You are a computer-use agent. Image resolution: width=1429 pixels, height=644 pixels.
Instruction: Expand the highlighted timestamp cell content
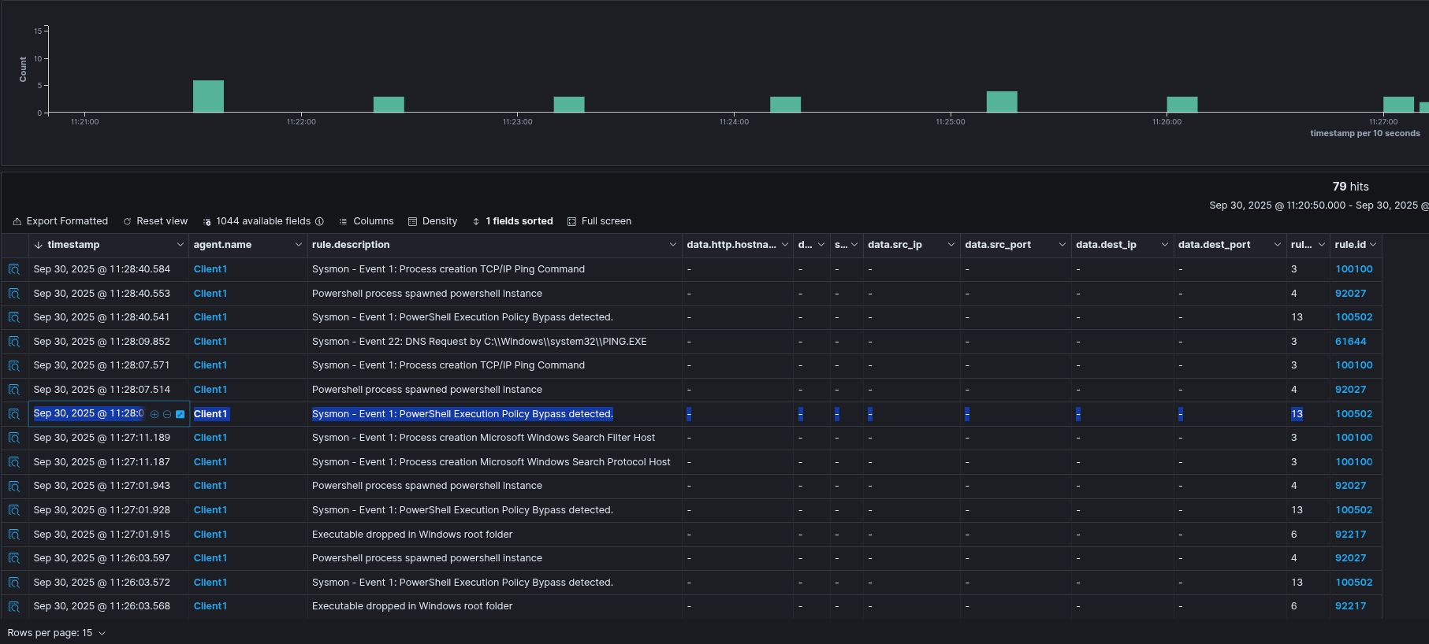coord(180,414)
